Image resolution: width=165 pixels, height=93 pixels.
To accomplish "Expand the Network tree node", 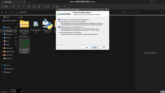I will 2,72.
